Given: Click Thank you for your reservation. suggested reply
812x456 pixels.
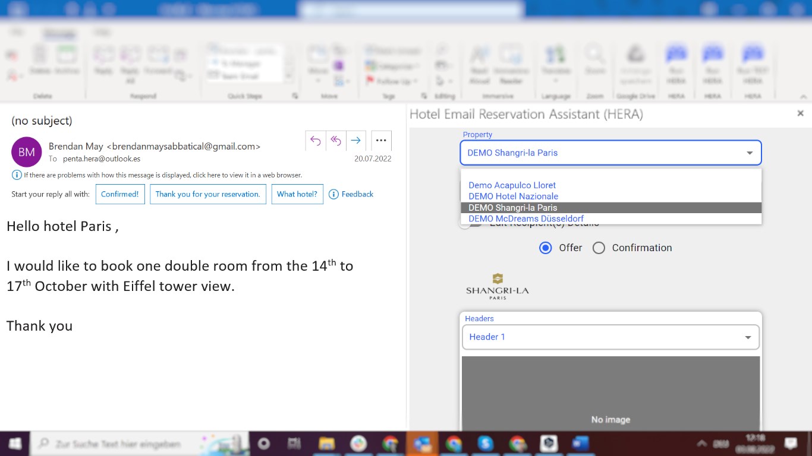Looking at the screenshot, I should pyautogui.click(x=208, y=194).
